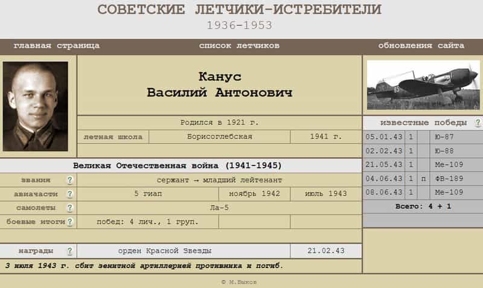Click the pilot portrait photo
The image size is (483, 288).
pyautogui.click(x=36, y=106)
